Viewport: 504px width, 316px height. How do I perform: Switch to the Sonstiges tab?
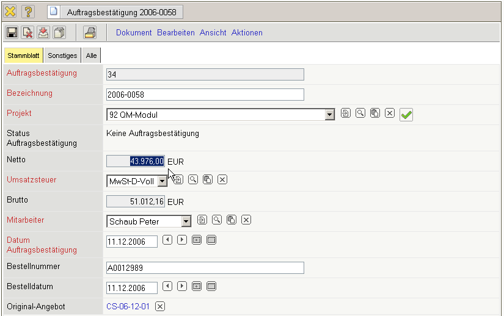click(62, 56)
